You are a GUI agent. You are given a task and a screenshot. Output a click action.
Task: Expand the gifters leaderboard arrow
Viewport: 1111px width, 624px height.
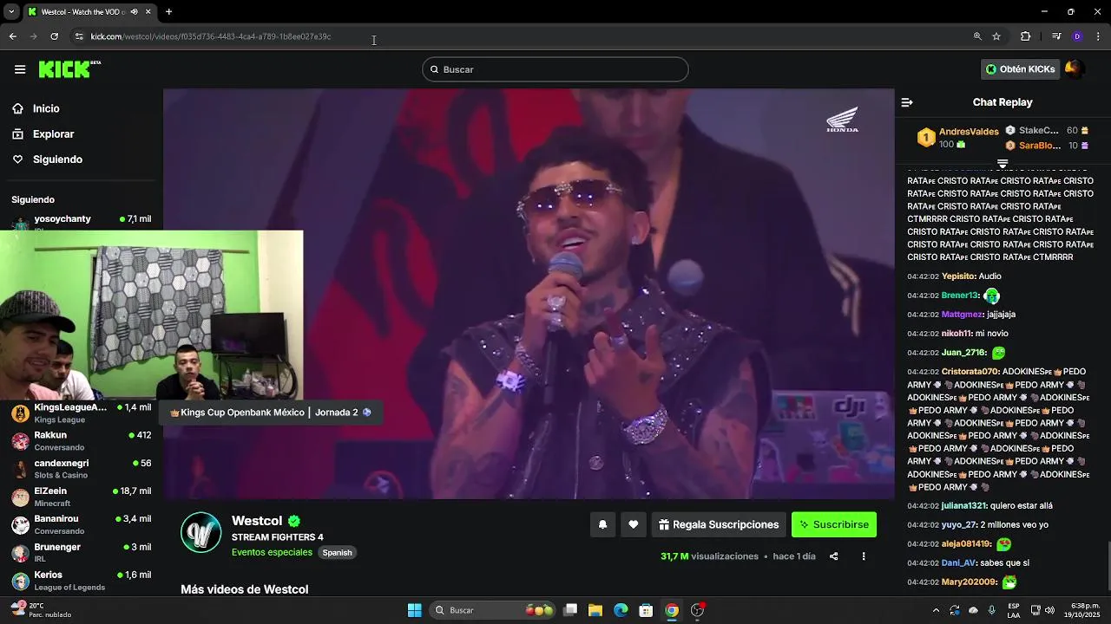1003,163
